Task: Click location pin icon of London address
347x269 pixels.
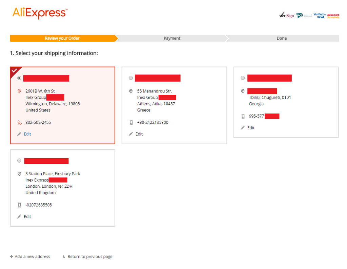Action: tap(19, 174)
